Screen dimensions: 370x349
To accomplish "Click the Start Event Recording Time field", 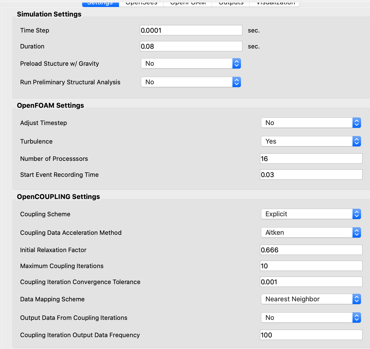I will tap(311, 174).
